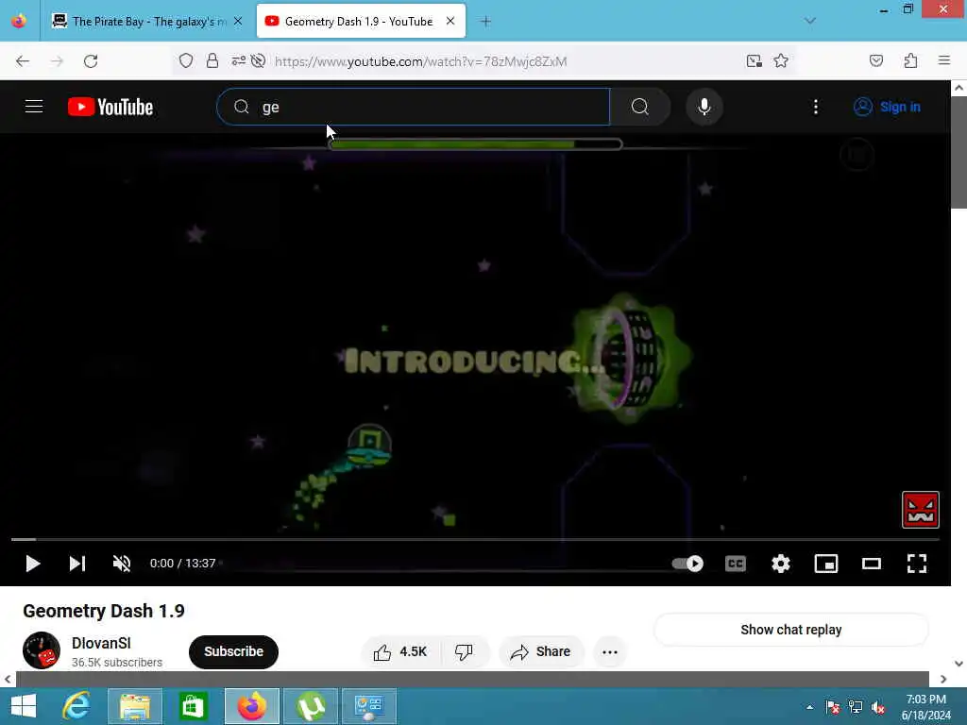The height and width of the screenshot is (725, 967).
Task: Open uTorrent from taskbar
Action: click(x=311, y=706)
